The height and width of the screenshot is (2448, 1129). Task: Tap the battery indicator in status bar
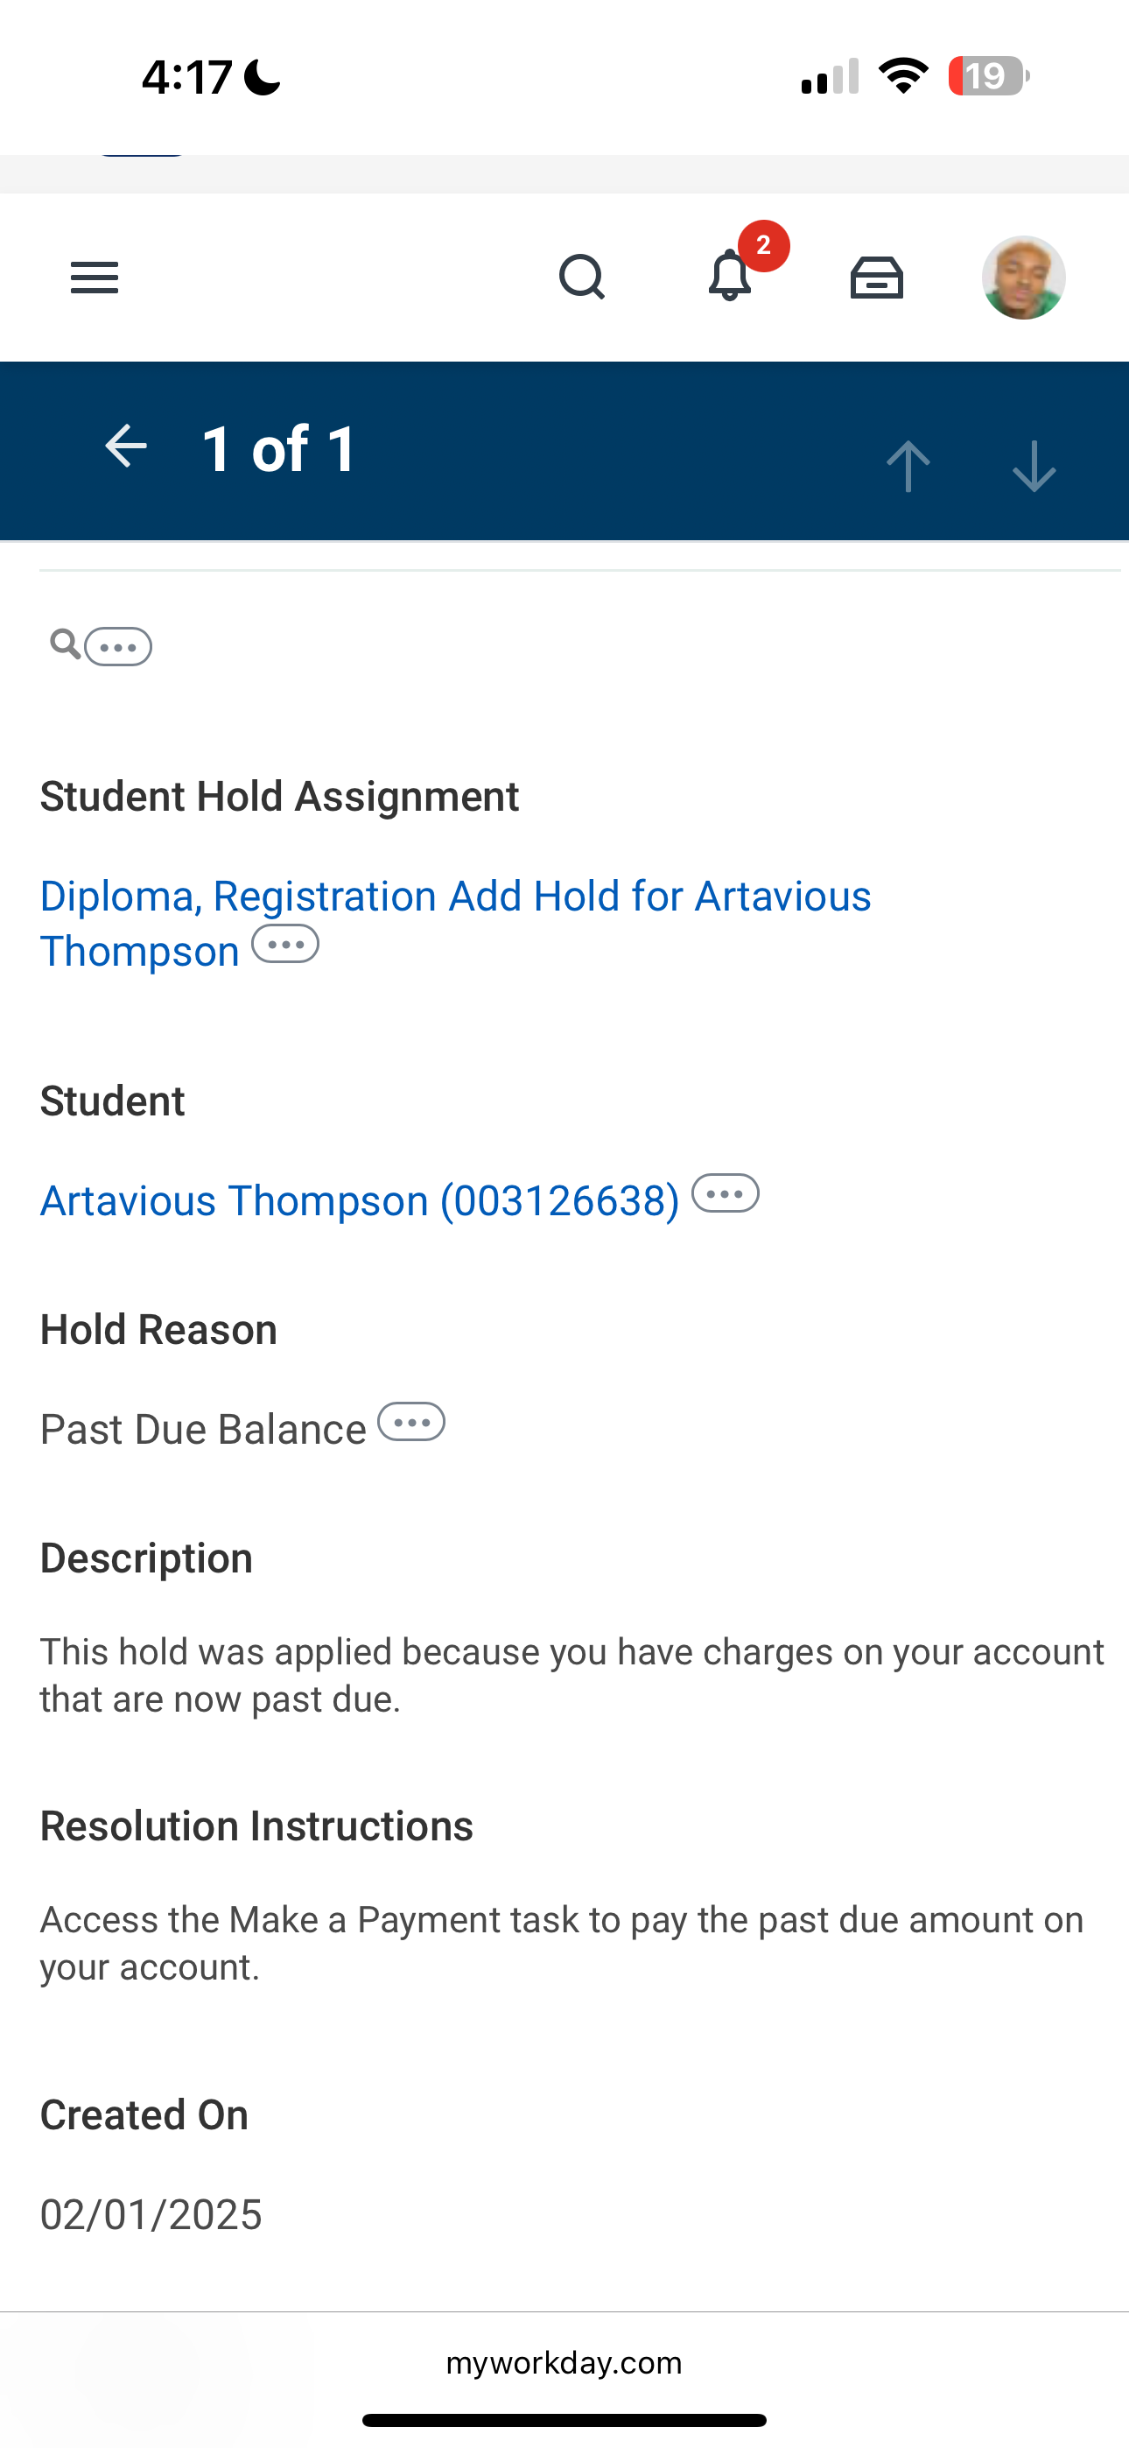988,76
